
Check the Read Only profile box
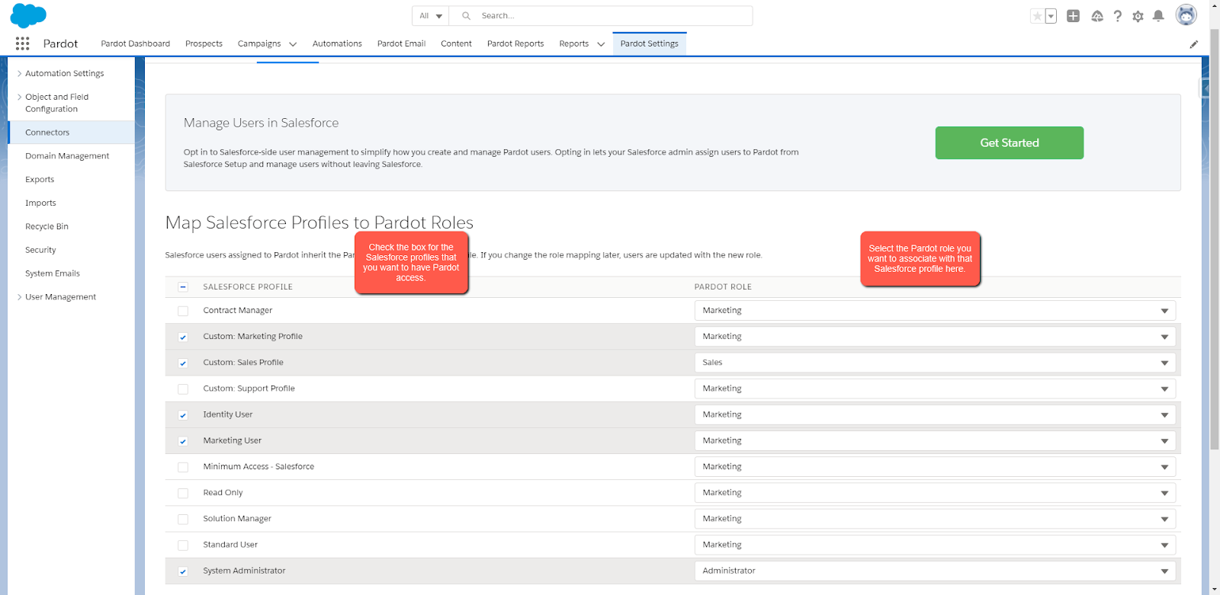click(183, 493)
